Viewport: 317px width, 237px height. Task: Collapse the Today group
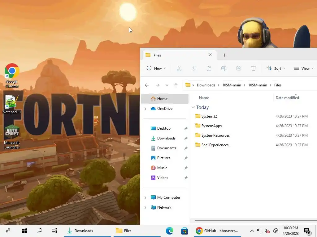(193, 107)
